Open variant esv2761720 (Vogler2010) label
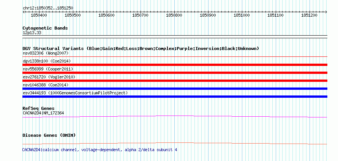The height and width of the screenshot is (161, 338). (49, 77)
